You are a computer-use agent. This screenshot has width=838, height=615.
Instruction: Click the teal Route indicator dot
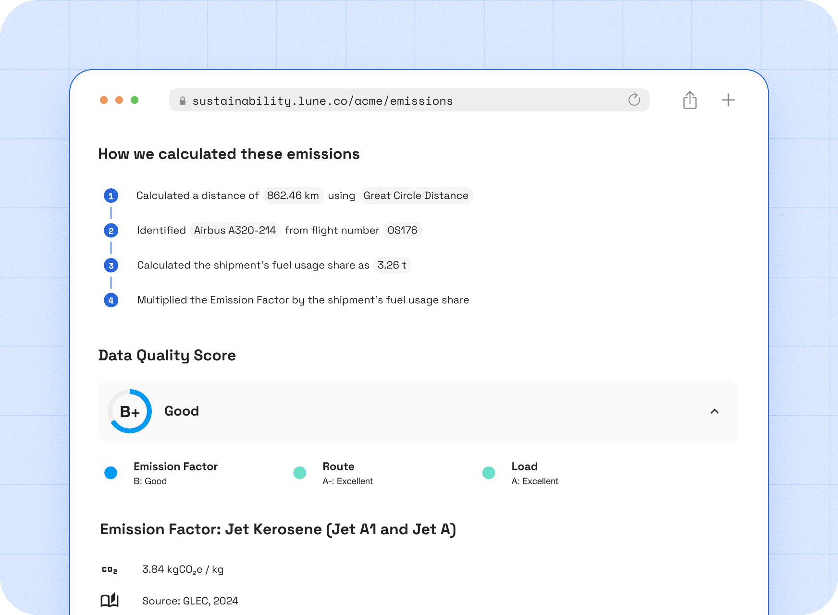(300, 473)
